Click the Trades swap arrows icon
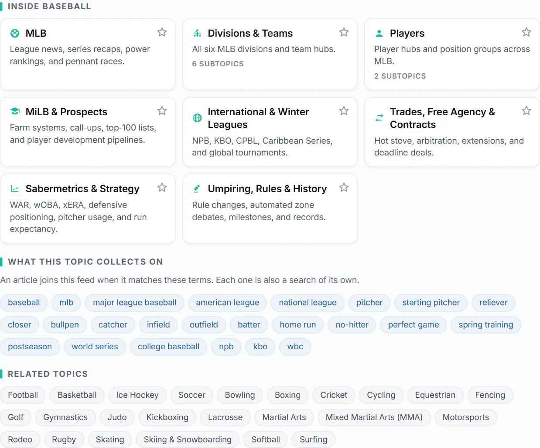 pos(379,118)
